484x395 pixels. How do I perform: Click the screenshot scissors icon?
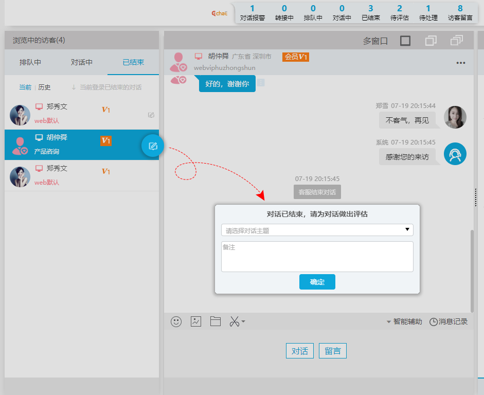(234, 321)
